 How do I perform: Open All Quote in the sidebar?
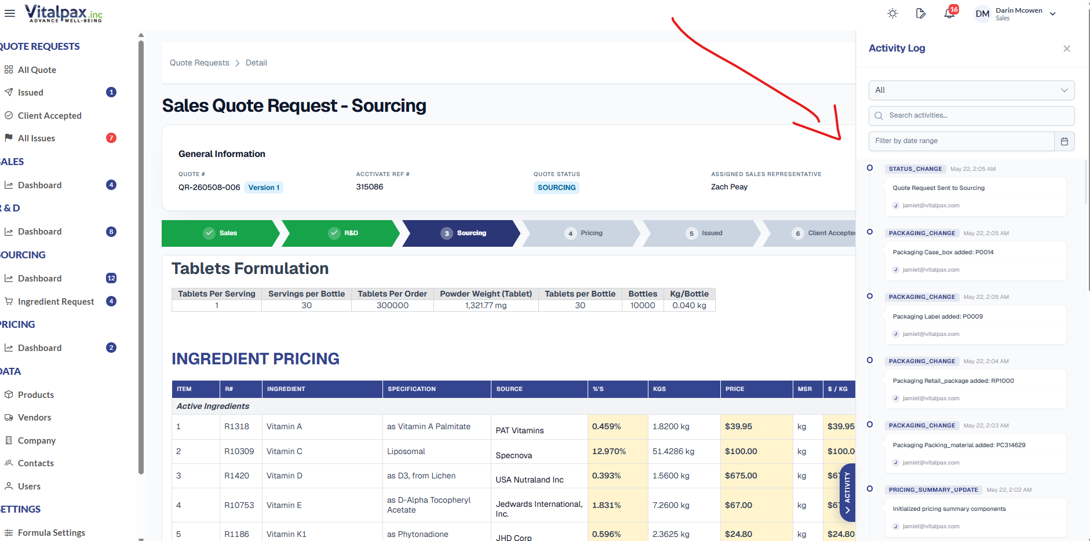tap(37, 70)
